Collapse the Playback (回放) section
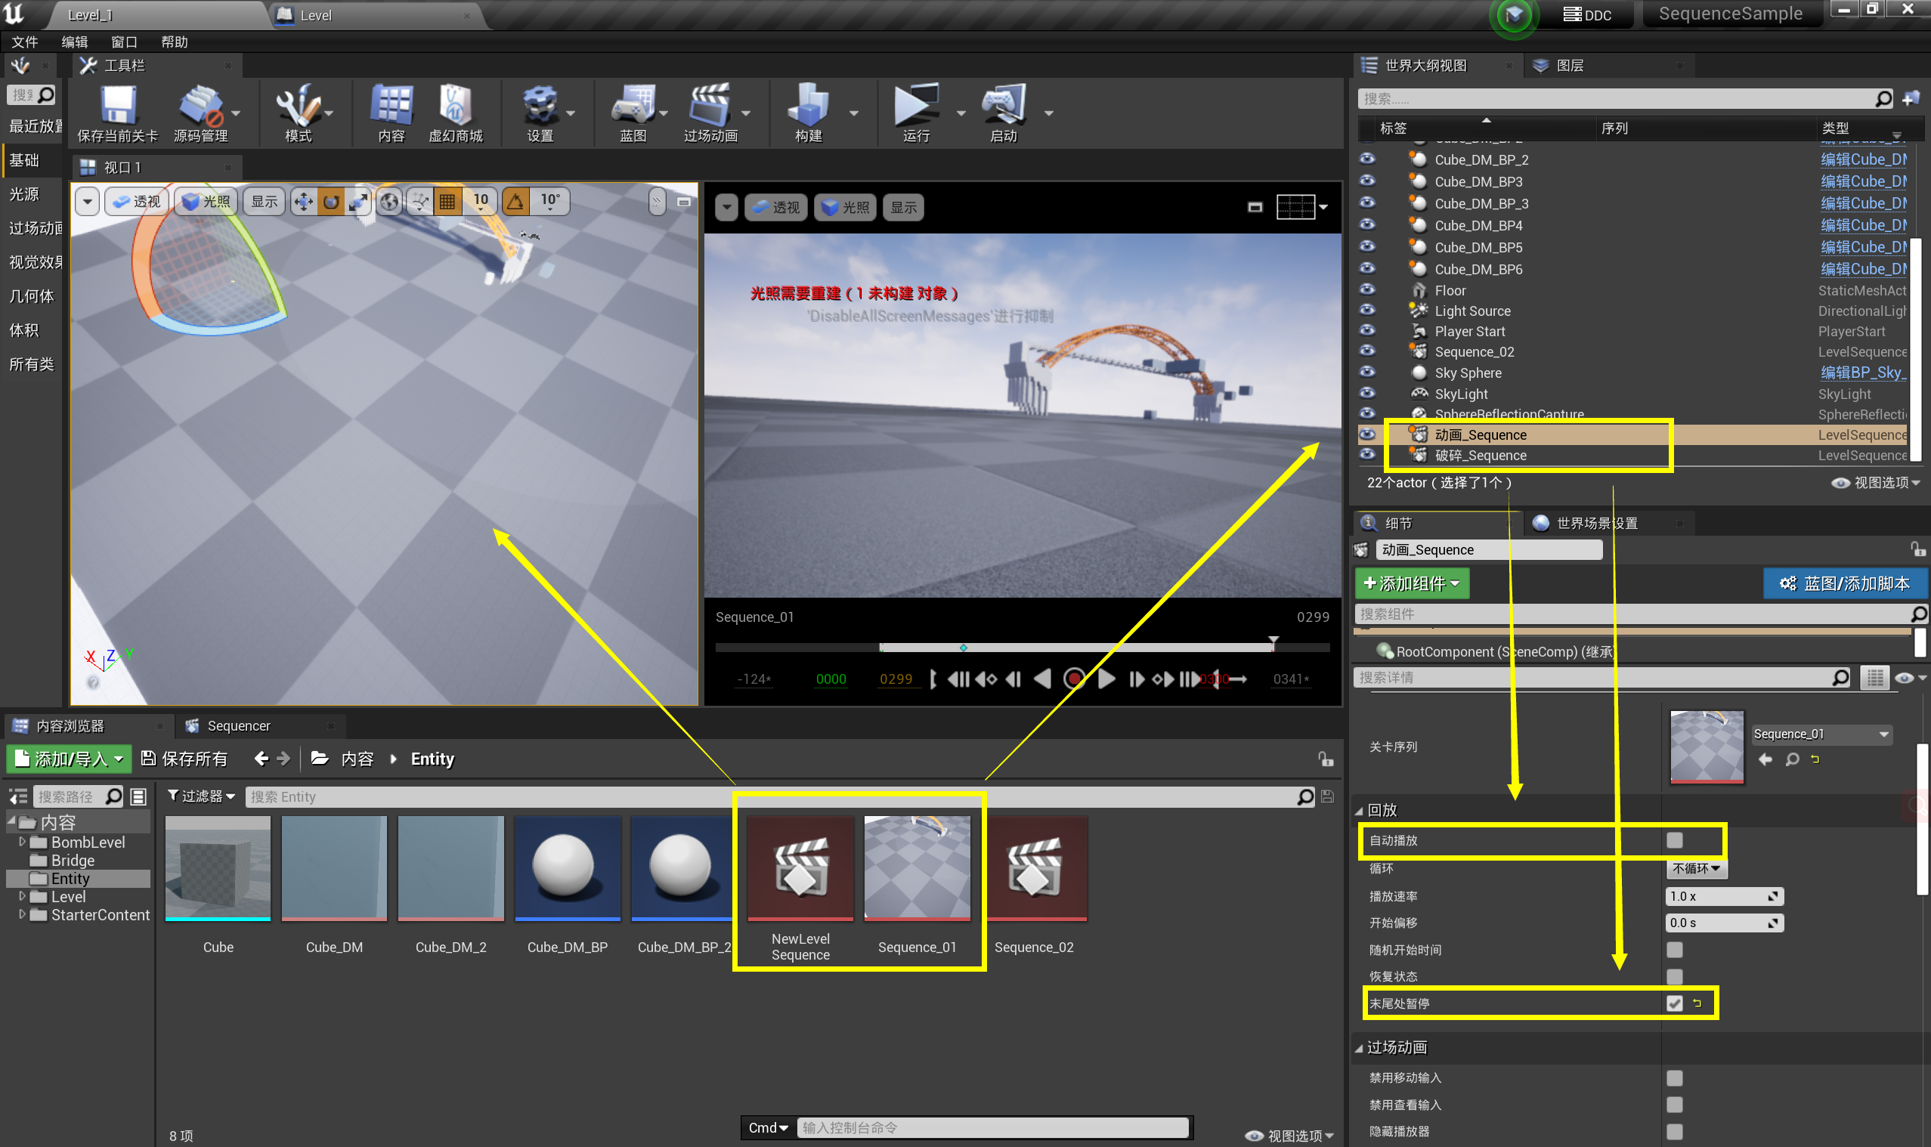Screen dimensions: 1931x1147 (x=1360, y=811)
